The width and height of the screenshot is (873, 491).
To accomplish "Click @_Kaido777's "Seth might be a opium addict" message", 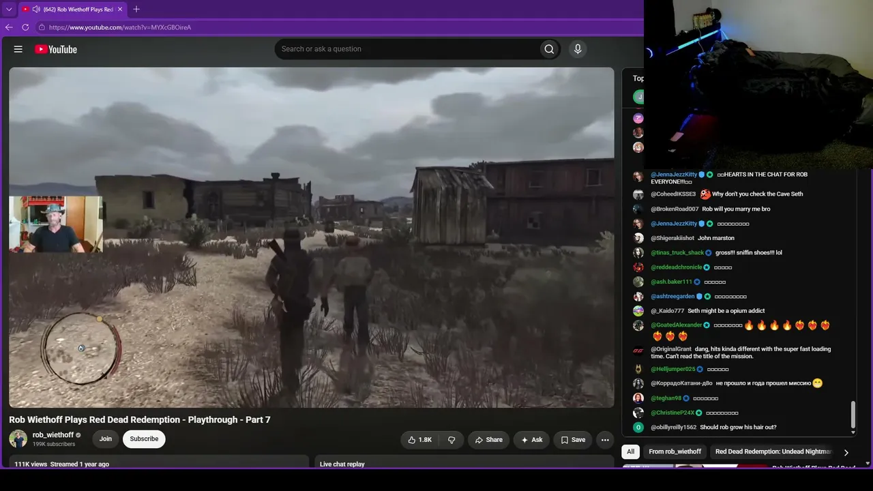I will tap(726, 311).
